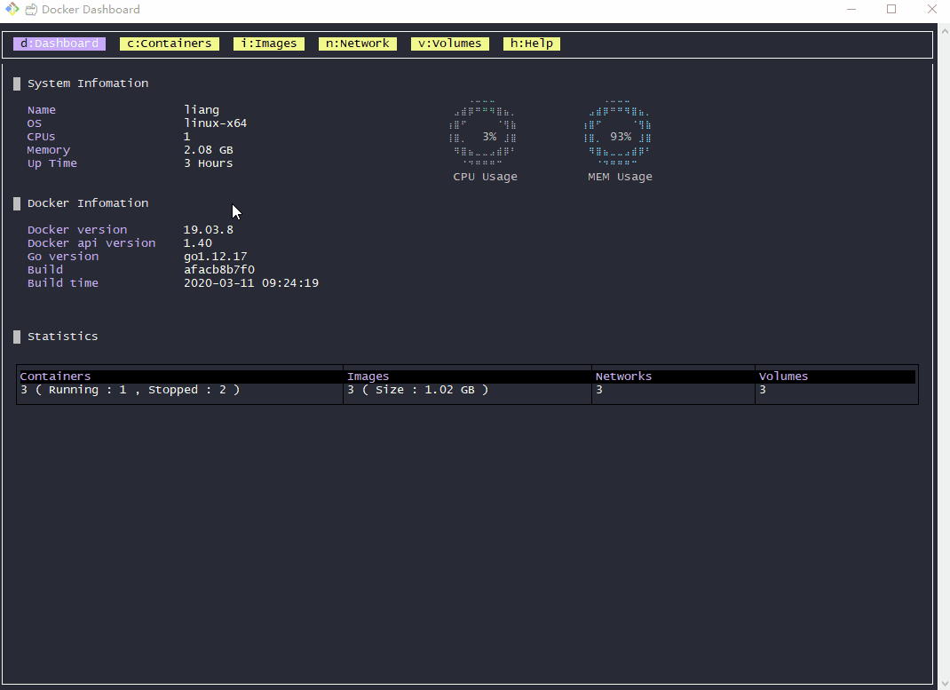Select Go version value 'go1.12.17'
This screenshot has height=690, width=950.
pyautogui.click(x=216, y=257)
